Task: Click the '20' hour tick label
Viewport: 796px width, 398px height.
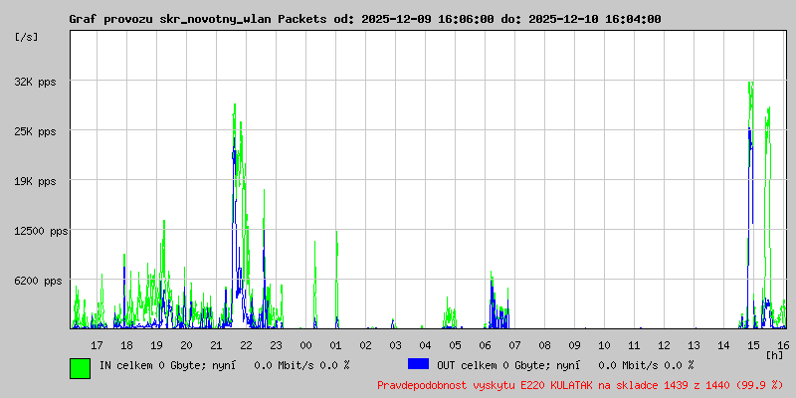Action: (186, 345)
